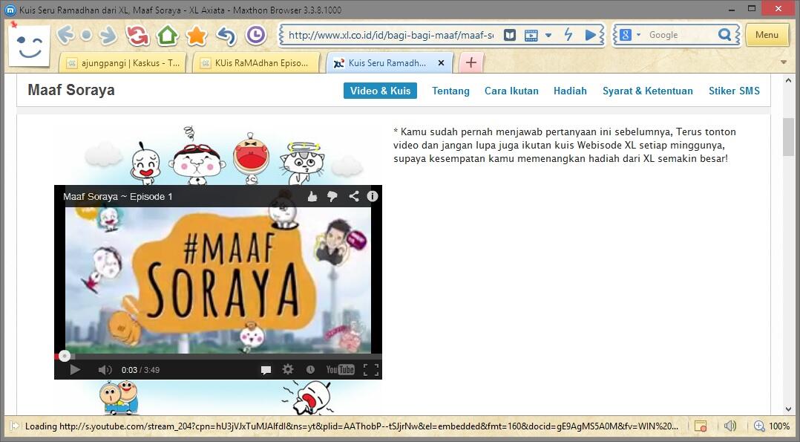Toggle captions icon in video player
Image resolution: width=800 pixels, height=442 pixels.
click(266, 370)
